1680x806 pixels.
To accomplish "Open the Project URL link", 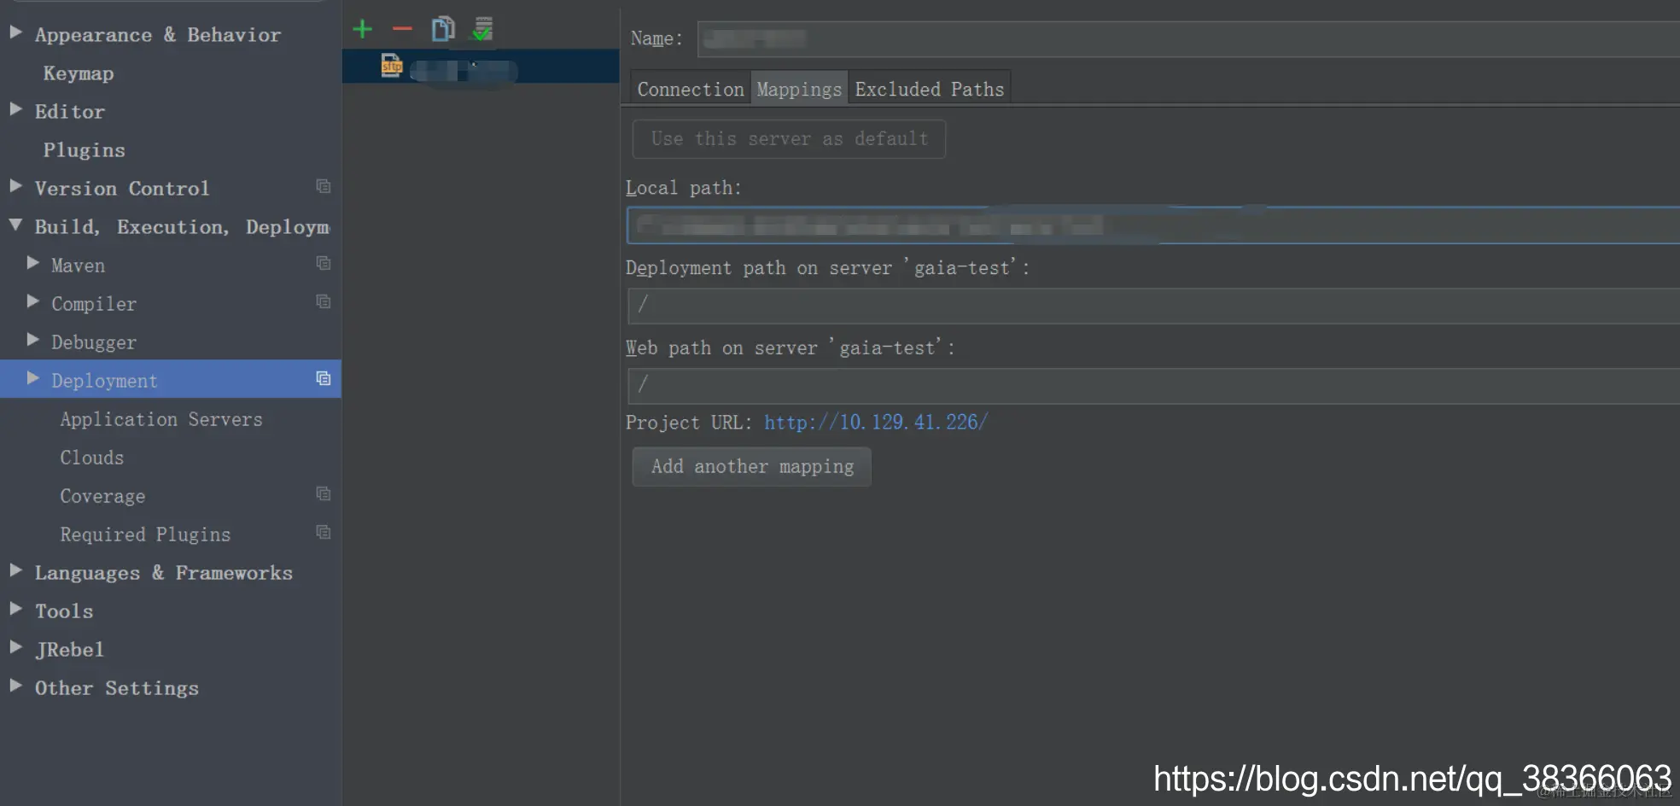I will coord(876,423).
